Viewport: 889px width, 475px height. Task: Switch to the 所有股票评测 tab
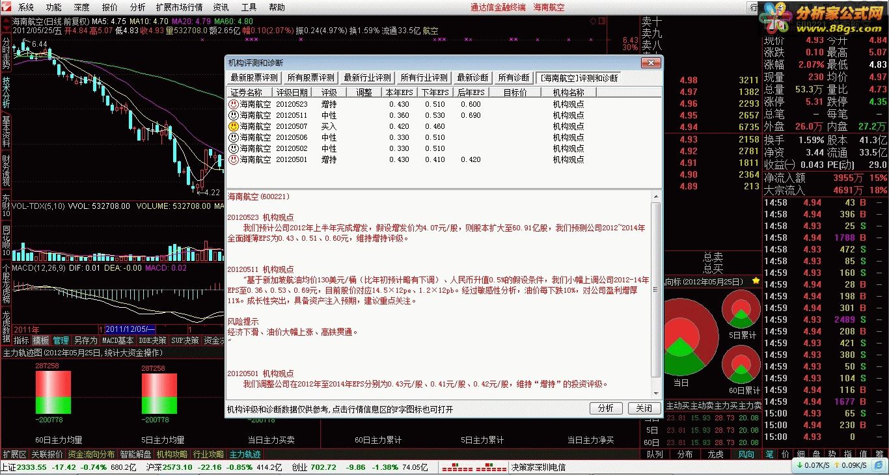(310, 77)
